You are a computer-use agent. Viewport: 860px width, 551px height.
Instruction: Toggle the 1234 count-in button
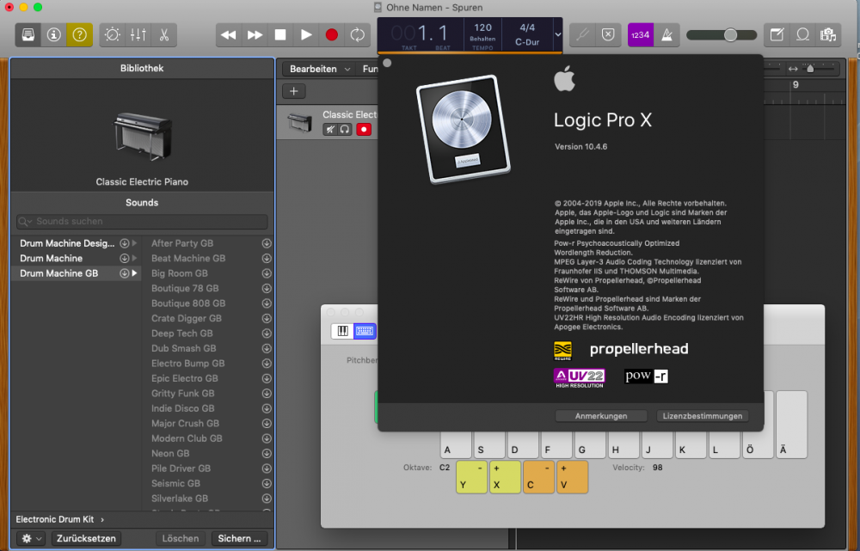click(x=641, y=35)
